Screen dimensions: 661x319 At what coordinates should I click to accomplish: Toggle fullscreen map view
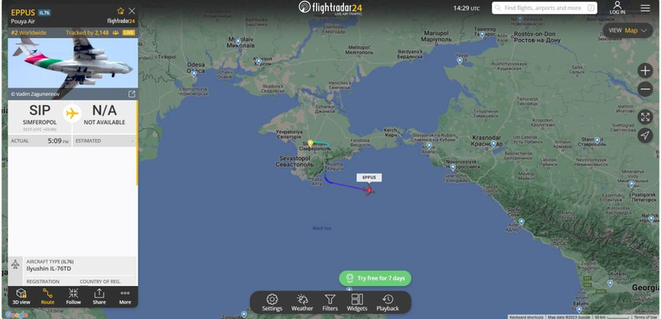tap(645, 117)
